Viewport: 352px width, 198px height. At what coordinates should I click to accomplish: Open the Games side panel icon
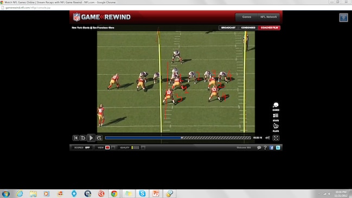276,107
